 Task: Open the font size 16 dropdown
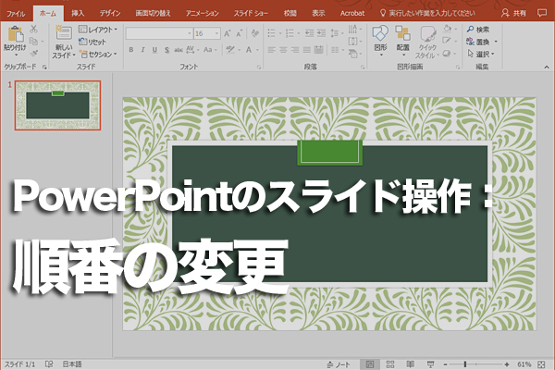click(216, 33)
